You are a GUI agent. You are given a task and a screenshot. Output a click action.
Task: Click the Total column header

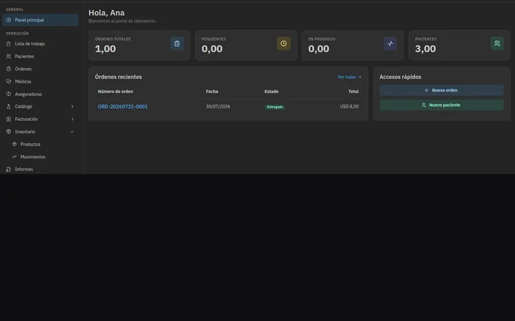(353, 91)
